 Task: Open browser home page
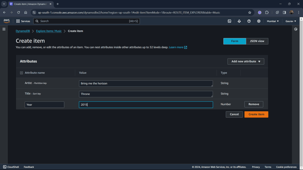click(x=25, y=12)
